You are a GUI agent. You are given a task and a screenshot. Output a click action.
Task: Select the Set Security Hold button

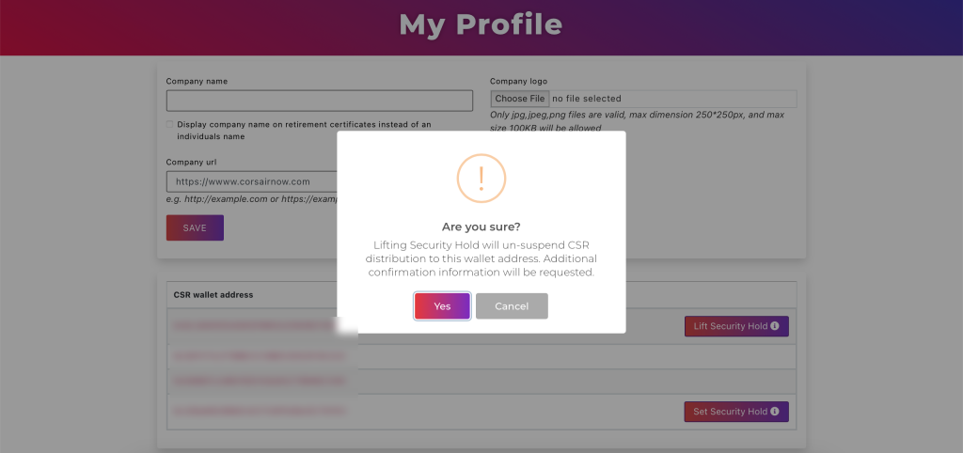[736, 412]
